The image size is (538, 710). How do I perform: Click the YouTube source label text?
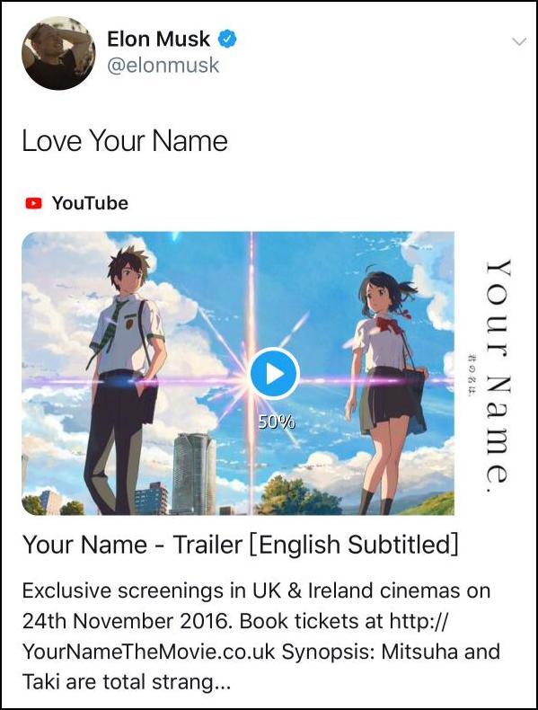coord(90,203)
